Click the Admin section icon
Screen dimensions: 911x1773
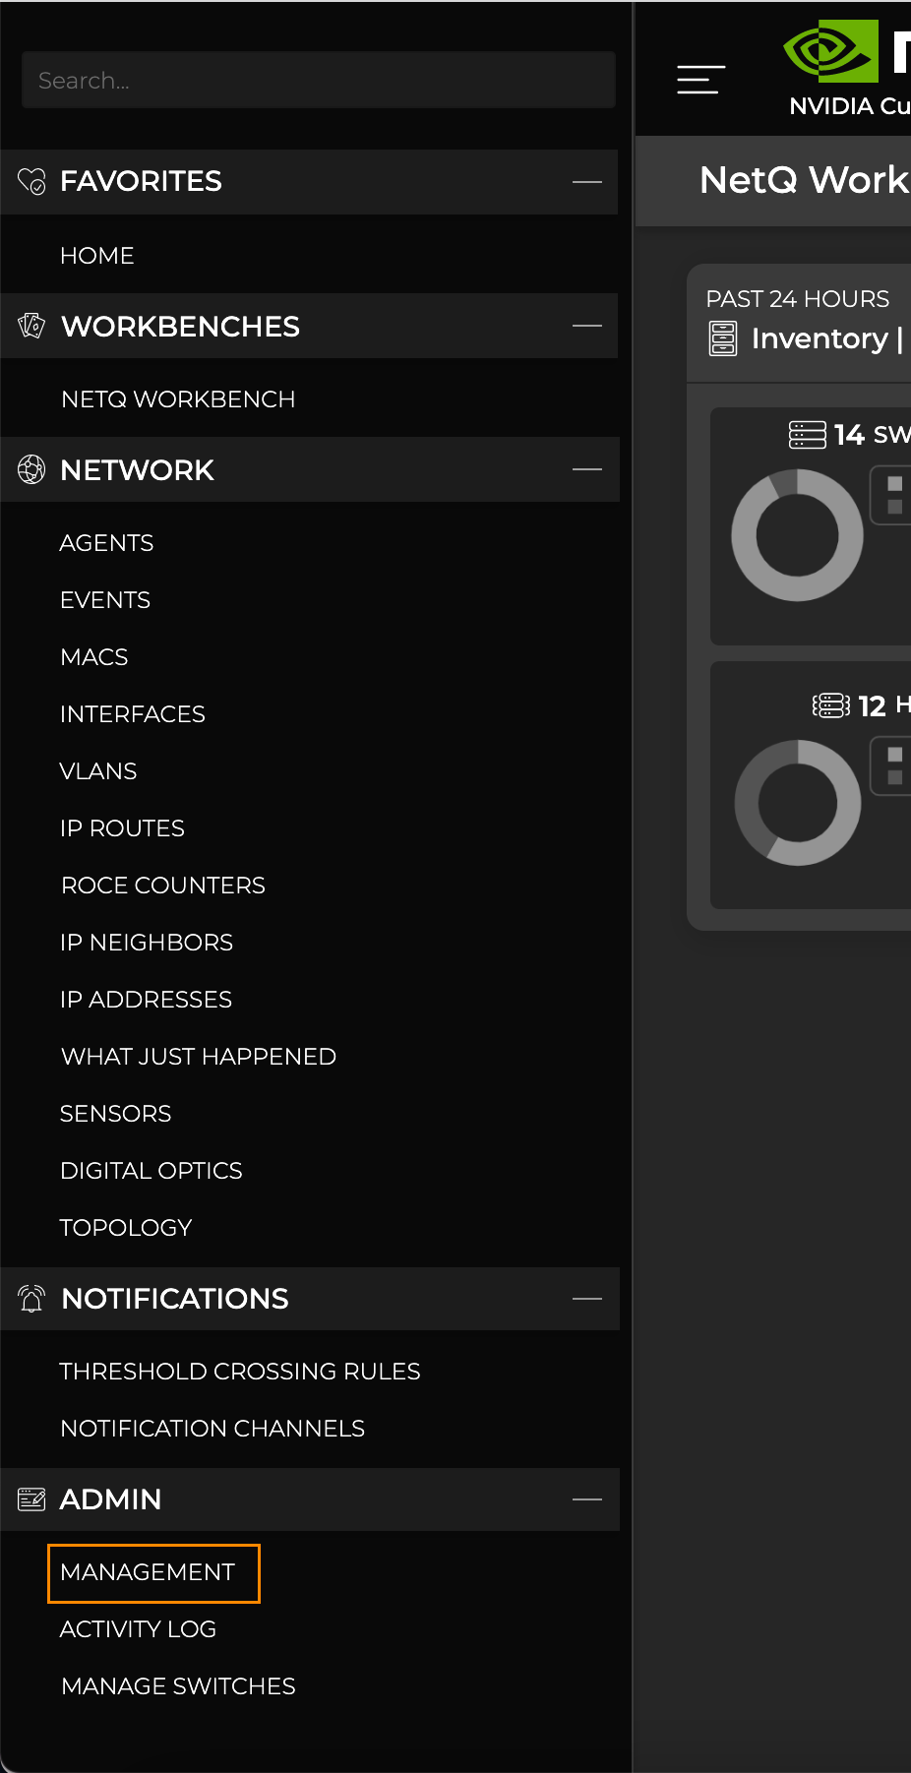tap(31, 1499)
